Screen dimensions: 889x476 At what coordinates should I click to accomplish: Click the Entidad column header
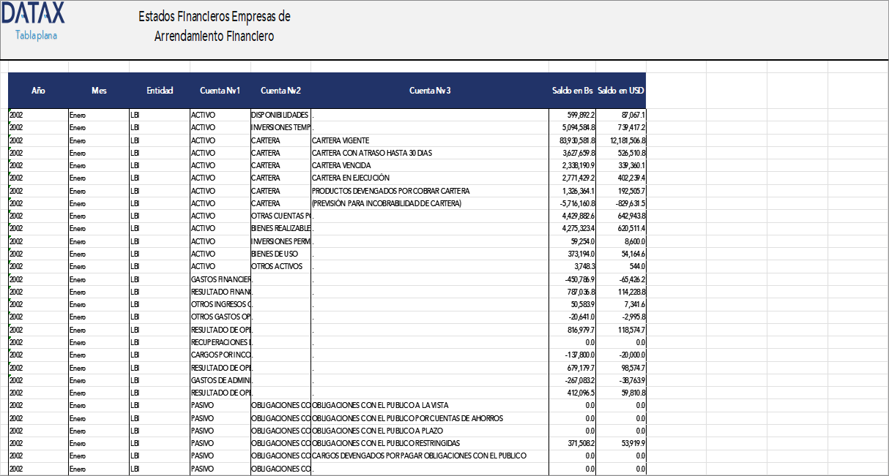coord(160,91)
